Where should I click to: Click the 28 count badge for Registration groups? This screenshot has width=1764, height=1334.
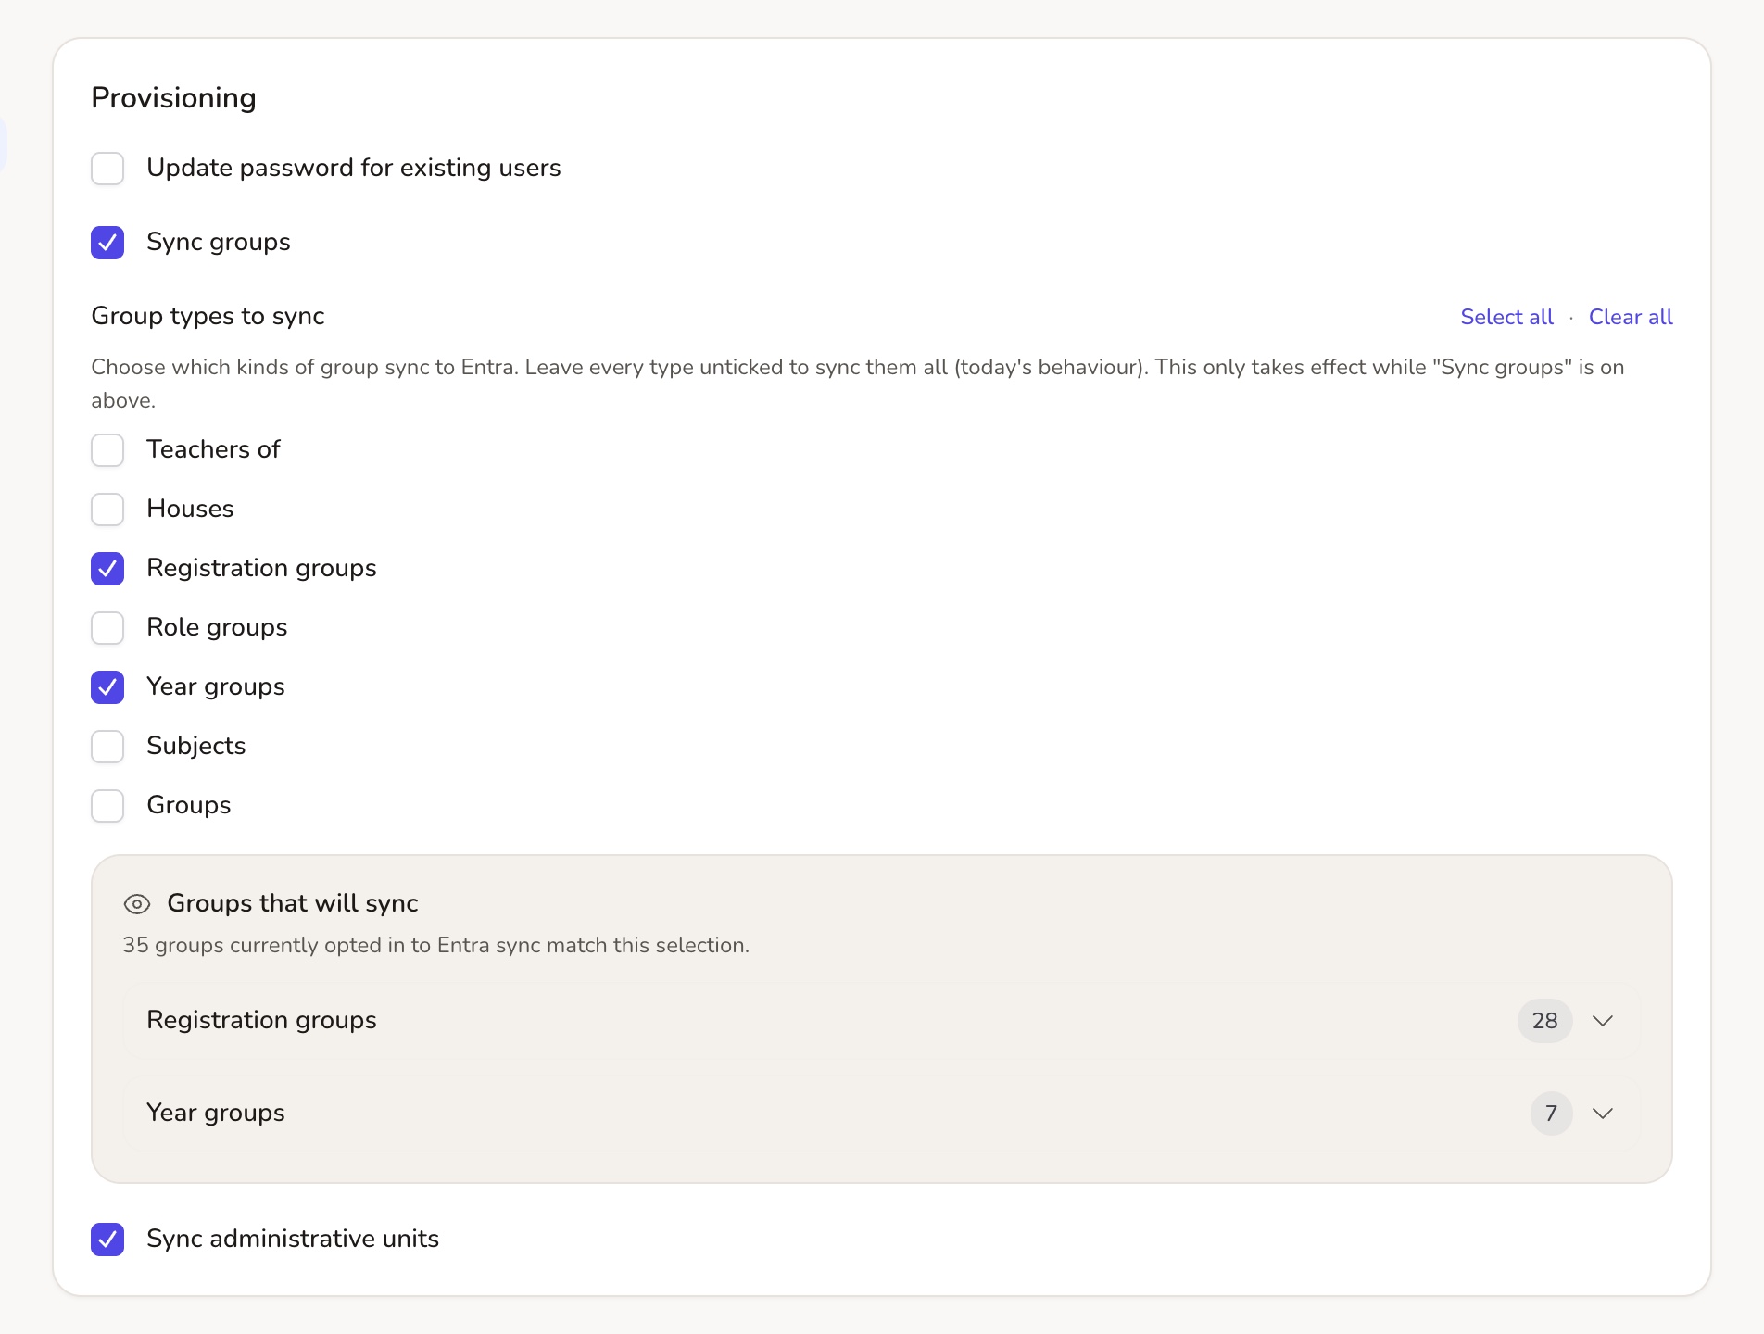click(x=1544, y=1021)
